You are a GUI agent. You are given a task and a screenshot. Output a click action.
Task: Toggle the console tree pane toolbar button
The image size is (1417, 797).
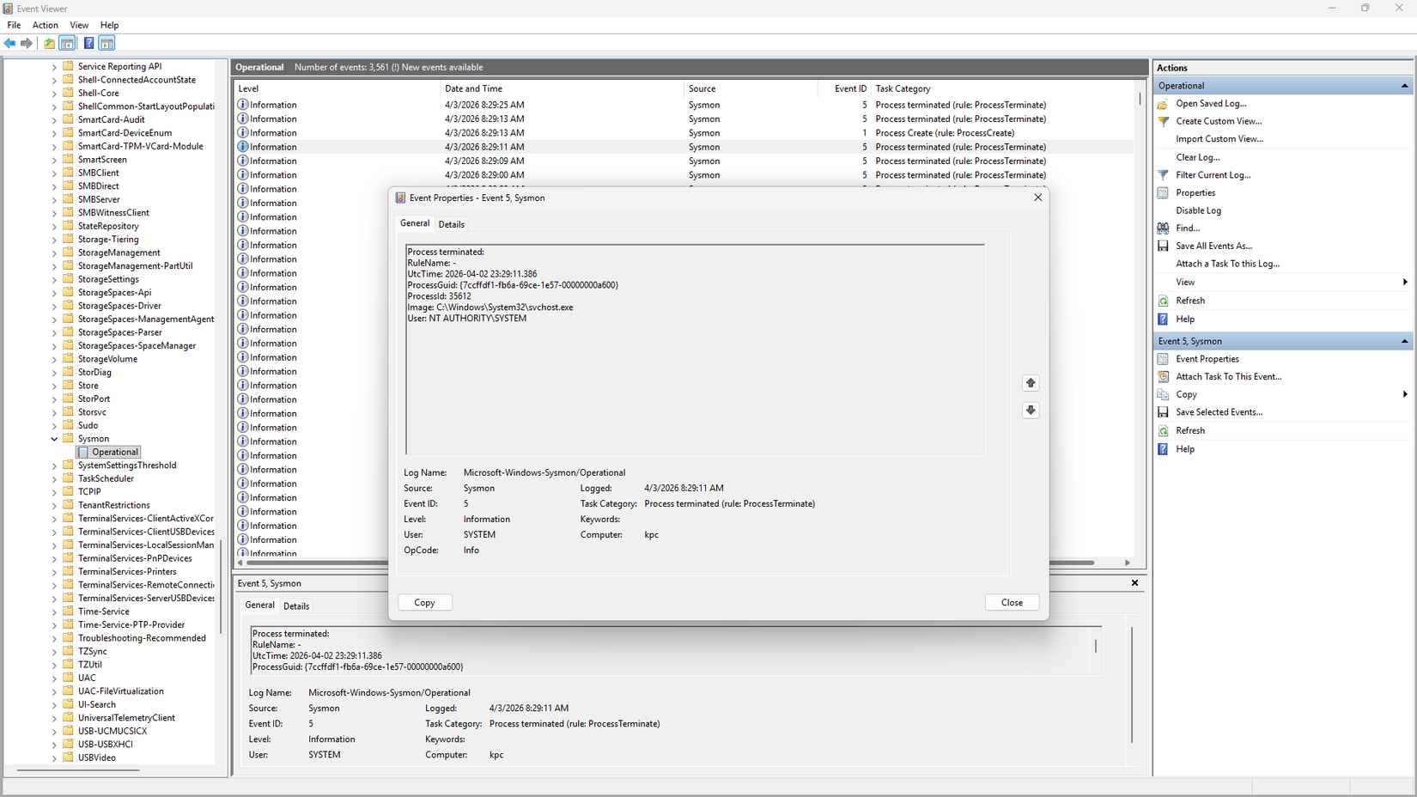(x=67, y=43)
